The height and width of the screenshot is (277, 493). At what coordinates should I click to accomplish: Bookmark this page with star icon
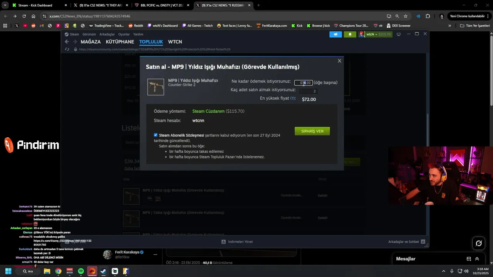pyautogui.click(x=406, y=16)
